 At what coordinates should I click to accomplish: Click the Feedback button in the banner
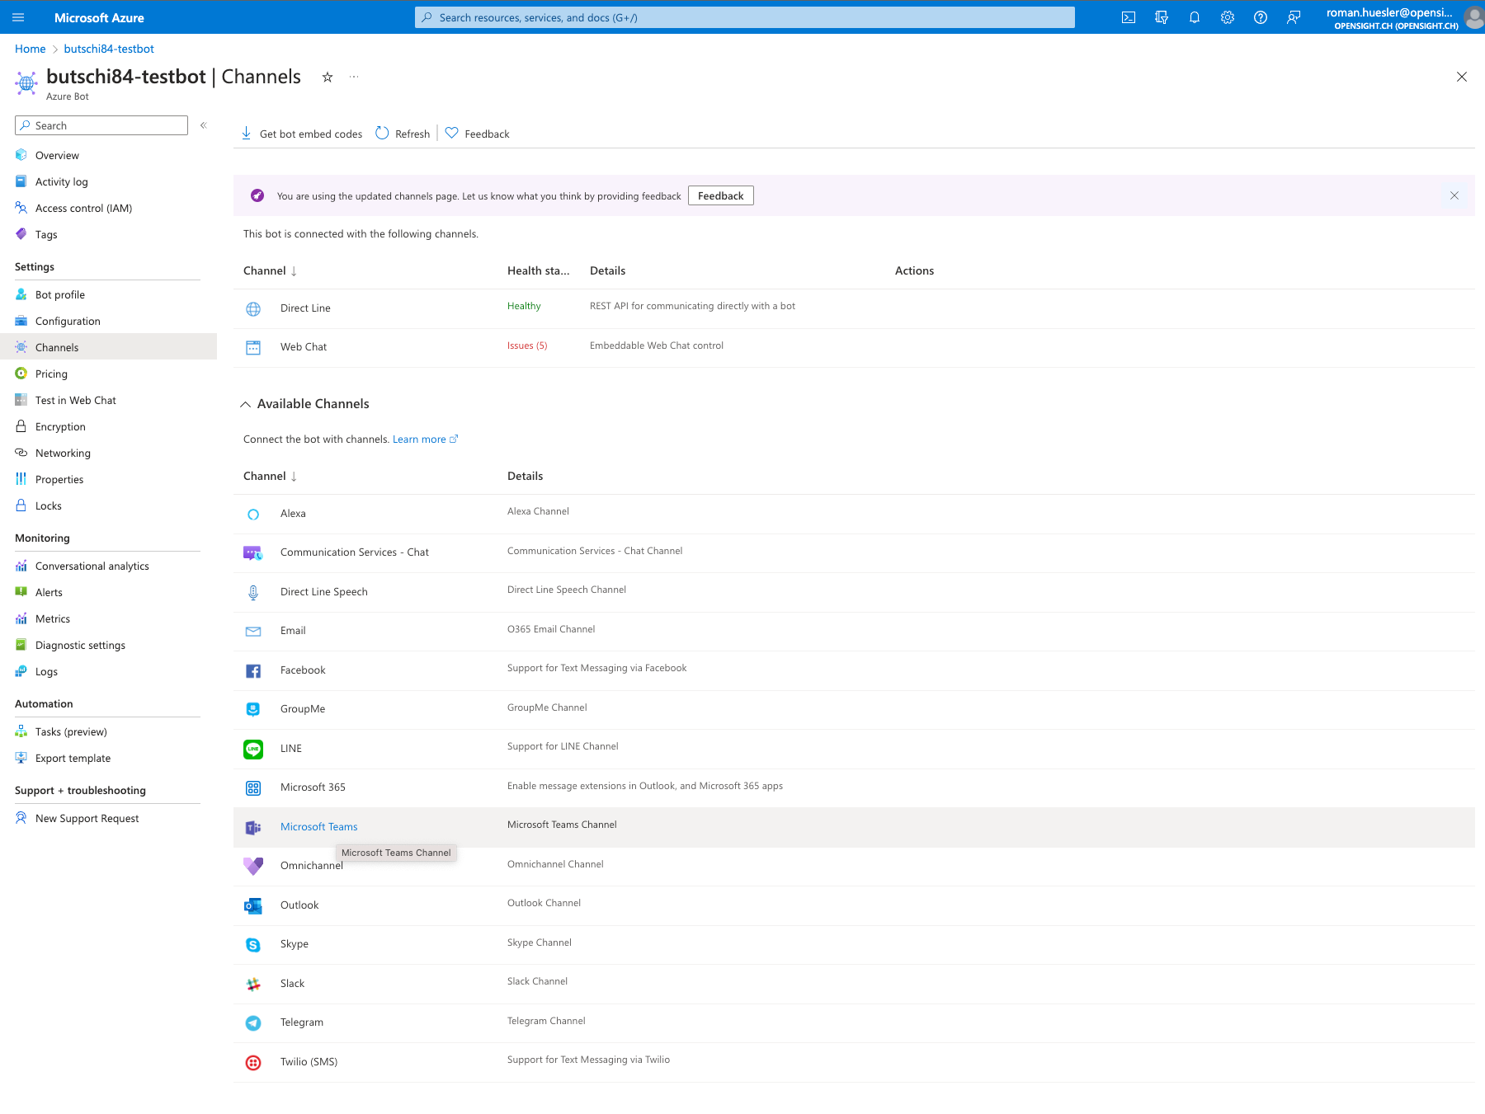720,195
